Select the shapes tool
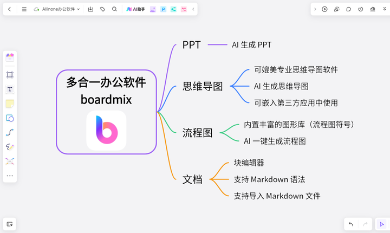 coord(10,118)
